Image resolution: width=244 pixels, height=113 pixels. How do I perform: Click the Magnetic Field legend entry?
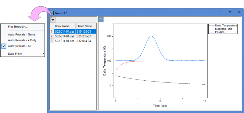pos(220,29)
